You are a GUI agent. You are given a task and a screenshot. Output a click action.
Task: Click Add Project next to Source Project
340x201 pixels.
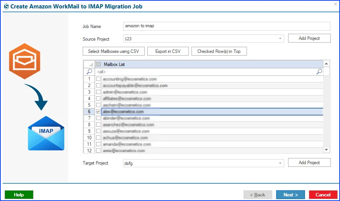point(309,38)
